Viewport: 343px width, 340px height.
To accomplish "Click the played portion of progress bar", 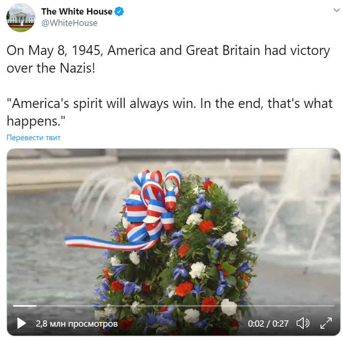I will pyautogui.click(x=24, y=306).
